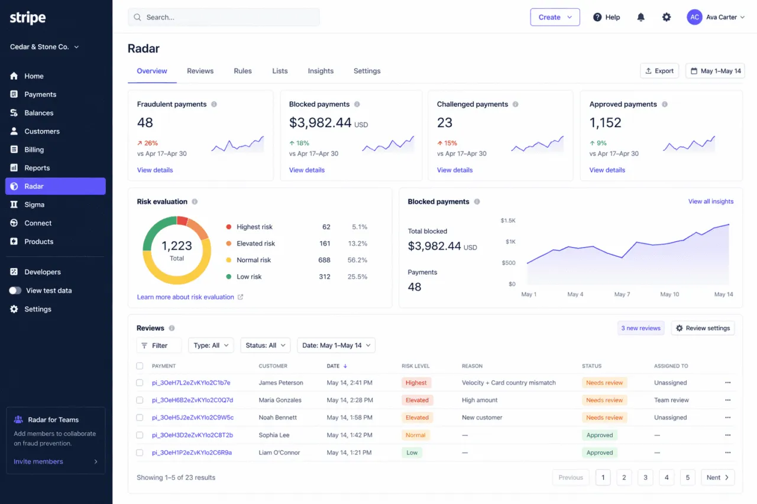Viewport: 757px width, 504px height.
Task: Check the Noah Bennett payment checkbox
Action: (x=140, y=417)
